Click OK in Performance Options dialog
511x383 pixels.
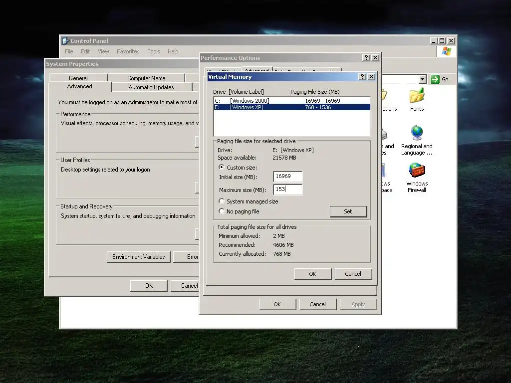277,304
